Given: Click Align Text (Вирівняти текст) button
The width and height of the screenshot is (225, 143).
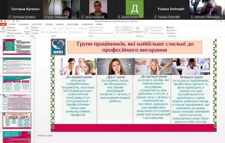Looking at the screenshot, I should (x=96, y=30).
